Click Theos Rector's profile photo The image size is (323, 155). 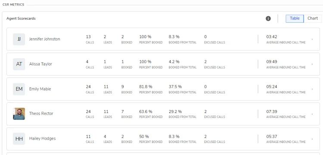tap(19, 114)
